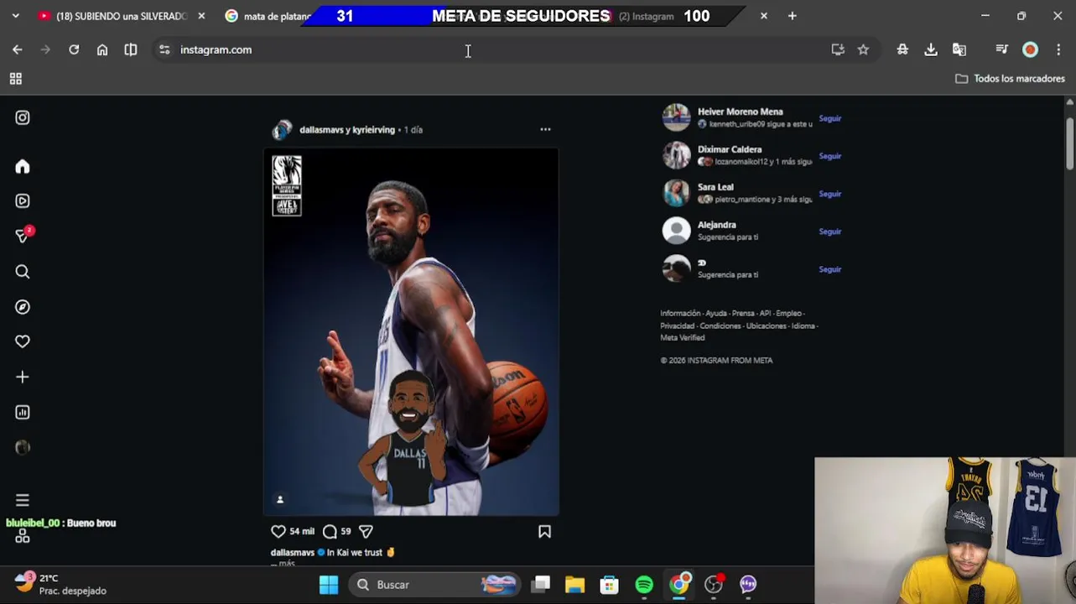The height and width of the screenshot is (604, 1076).
Task: Open Instagram logo in sidebar
Action: click(23, 118)
